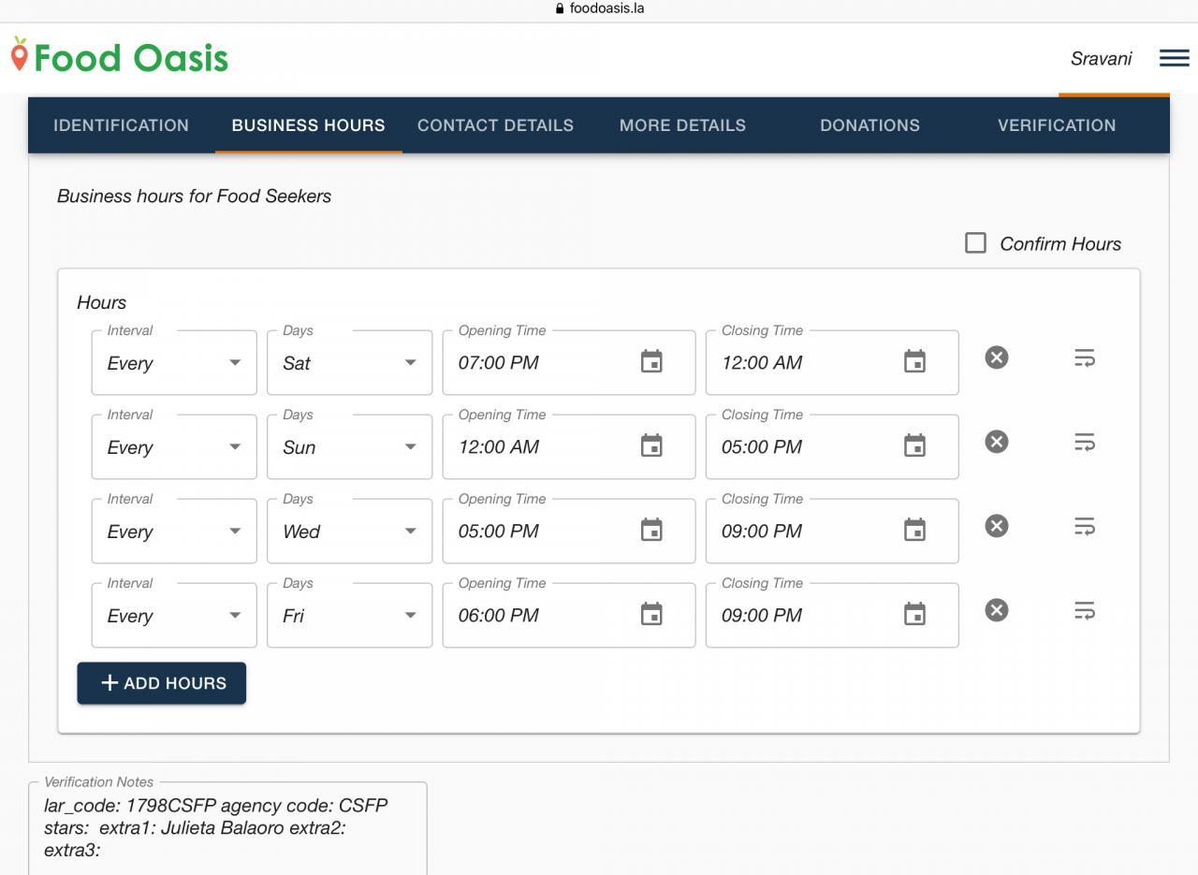Click the Food Oasis logo
1198x875 pixels.
pyautogui.click(x=120, y=57)
